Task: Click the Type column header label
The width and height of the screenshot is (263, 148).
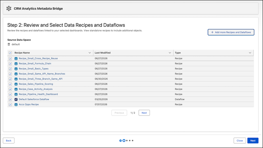Action: coord(178,53)
